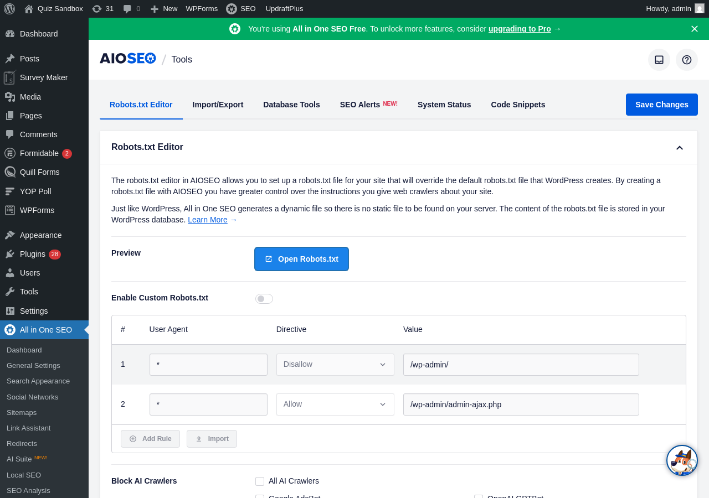Open General Settings in the AIOSEO submenu
This screenshot has width=709, height=498.
pos(33,366)
